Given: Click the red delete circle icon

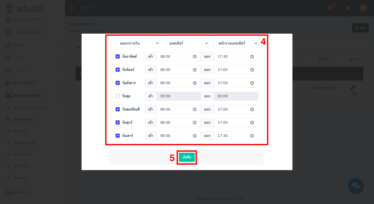Looking at the screenshot, I should [x=354, y=94].
